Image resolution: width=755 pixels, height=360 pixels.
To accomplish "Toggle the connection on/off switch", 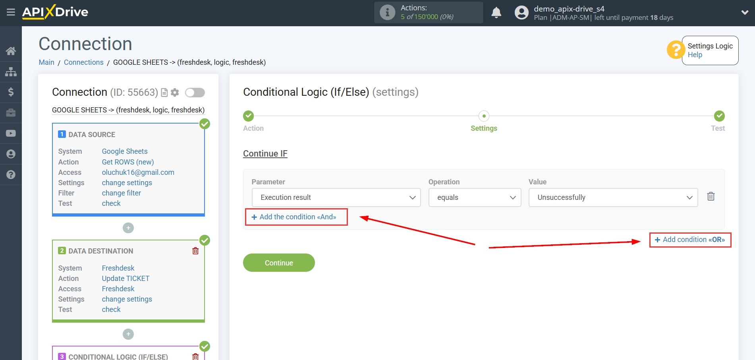I will [x=195, y=93].
